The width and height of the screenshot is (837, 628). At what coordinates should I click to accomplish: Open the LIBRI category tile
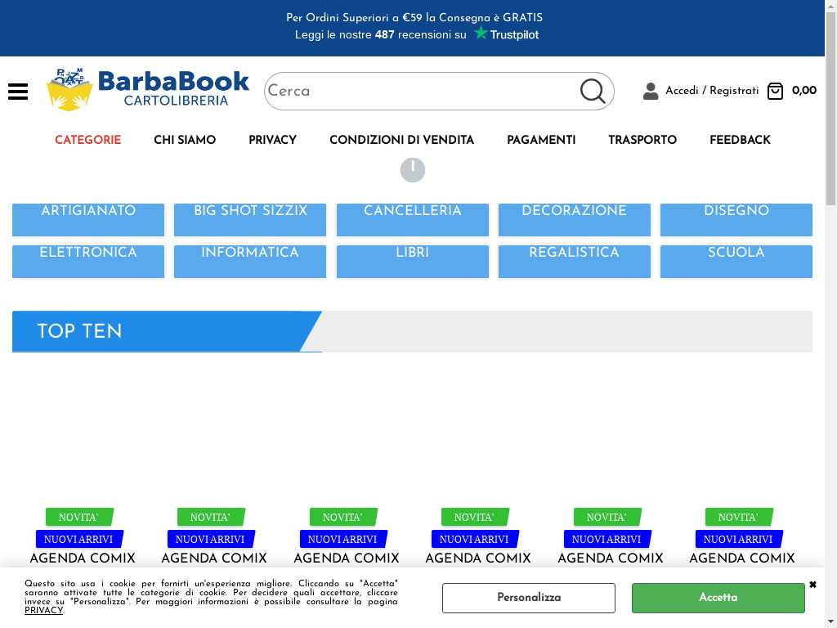(x=412, y=261)
